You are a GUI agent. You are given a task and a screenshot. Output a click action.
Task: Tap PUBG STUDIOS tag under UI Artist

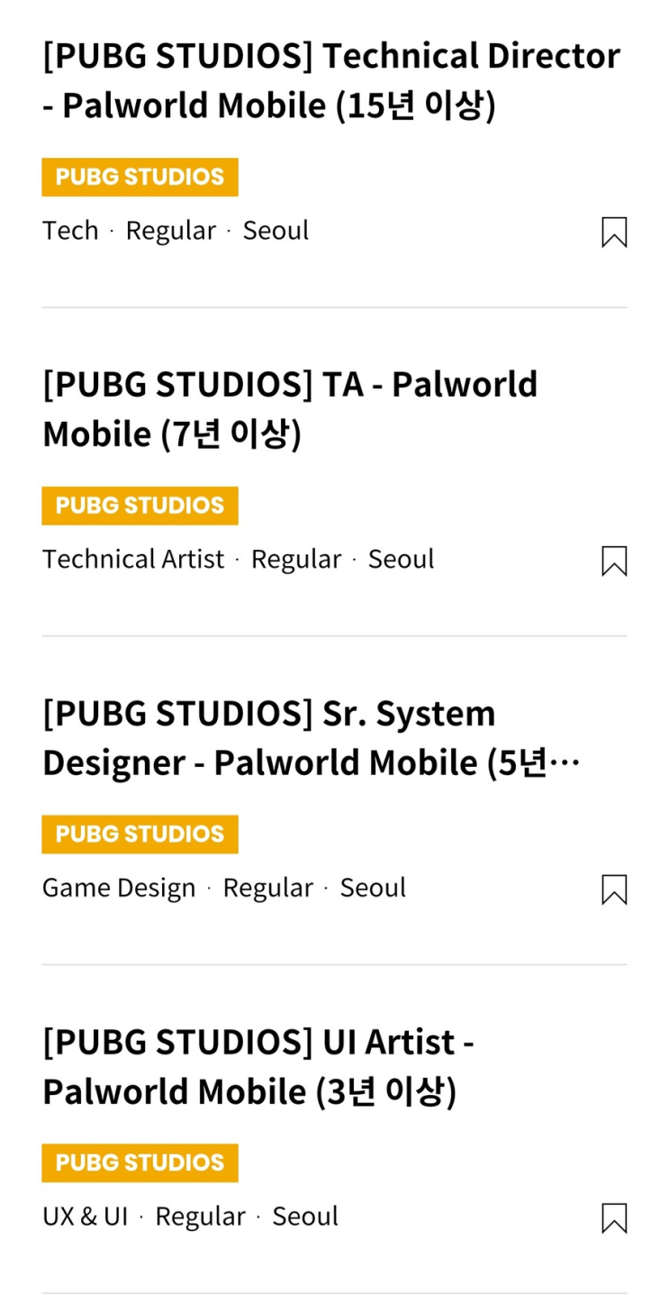point(140,1163)
